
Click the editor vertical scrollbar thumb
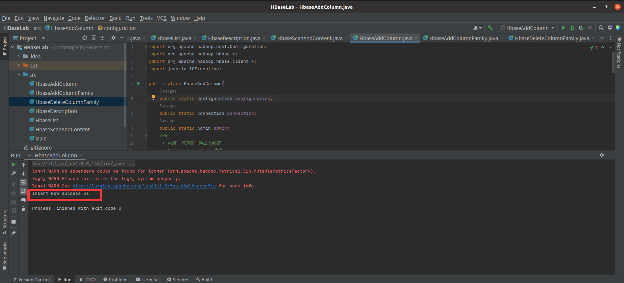pyautogui.click(x=613, y=62)
